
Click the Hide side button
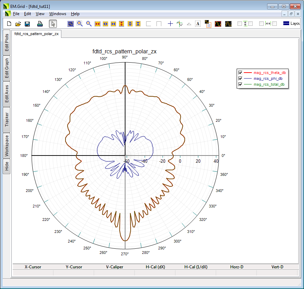coord(7,167)
